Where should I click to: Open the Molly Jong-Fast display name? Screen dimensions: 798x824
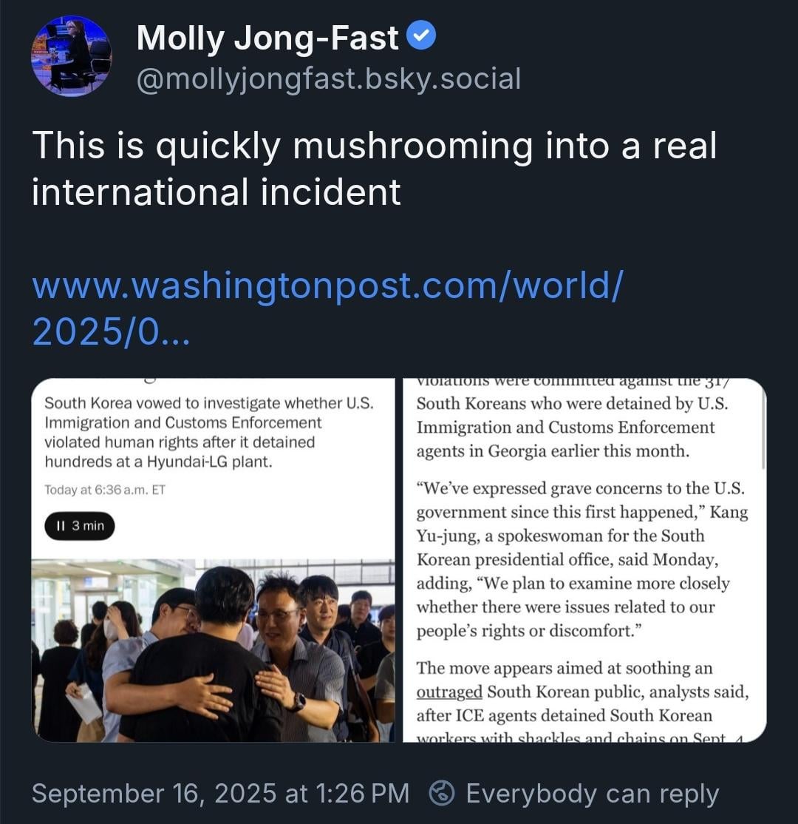coord(267,38)
